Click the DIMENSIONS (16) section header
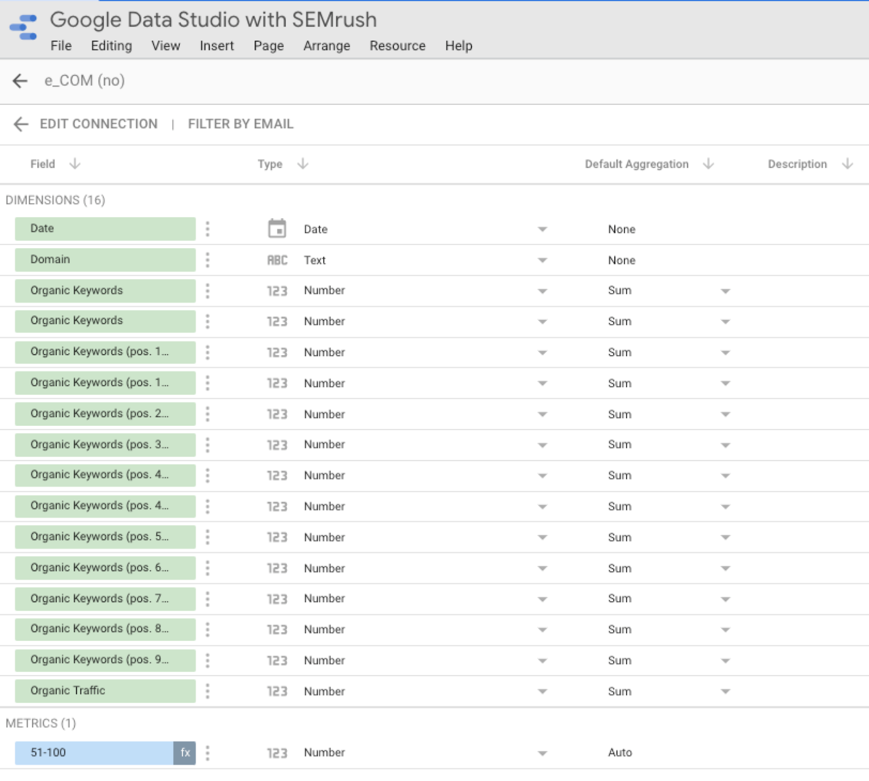The width and height of the screenshot is (869, 781). point(55,200)
